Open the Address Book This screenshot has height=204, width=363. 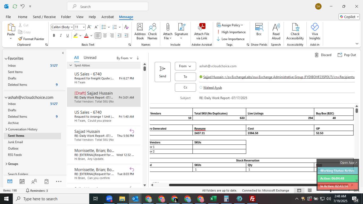140,32
